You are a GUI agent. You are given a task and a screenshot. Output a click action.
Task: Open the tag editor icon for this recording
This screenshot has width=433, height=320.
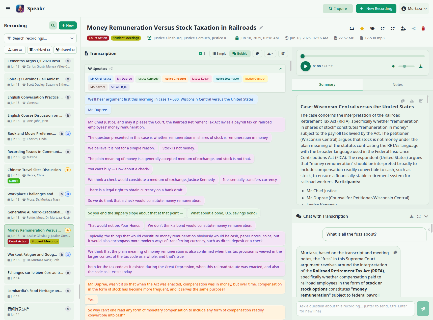[372, 28]
